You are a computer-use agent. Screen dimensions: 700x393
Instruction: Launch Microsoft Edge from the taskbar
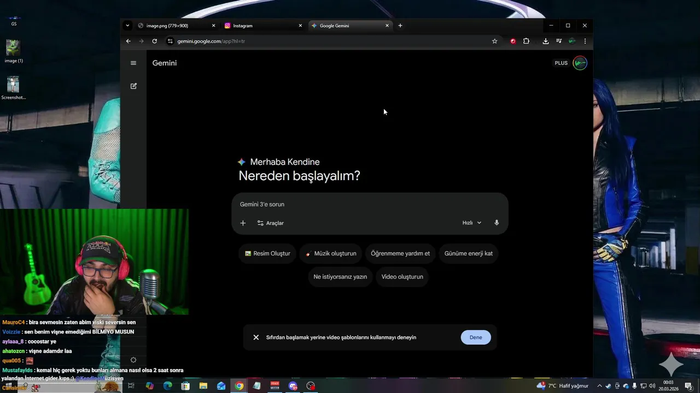pos(167,386)
